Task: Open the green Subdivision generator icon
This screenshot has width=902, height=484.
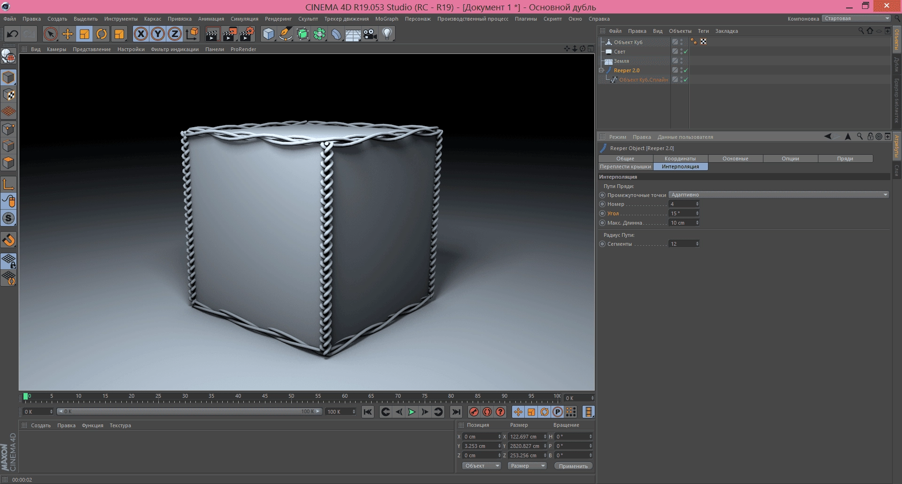Action: [x=303, y=34]
